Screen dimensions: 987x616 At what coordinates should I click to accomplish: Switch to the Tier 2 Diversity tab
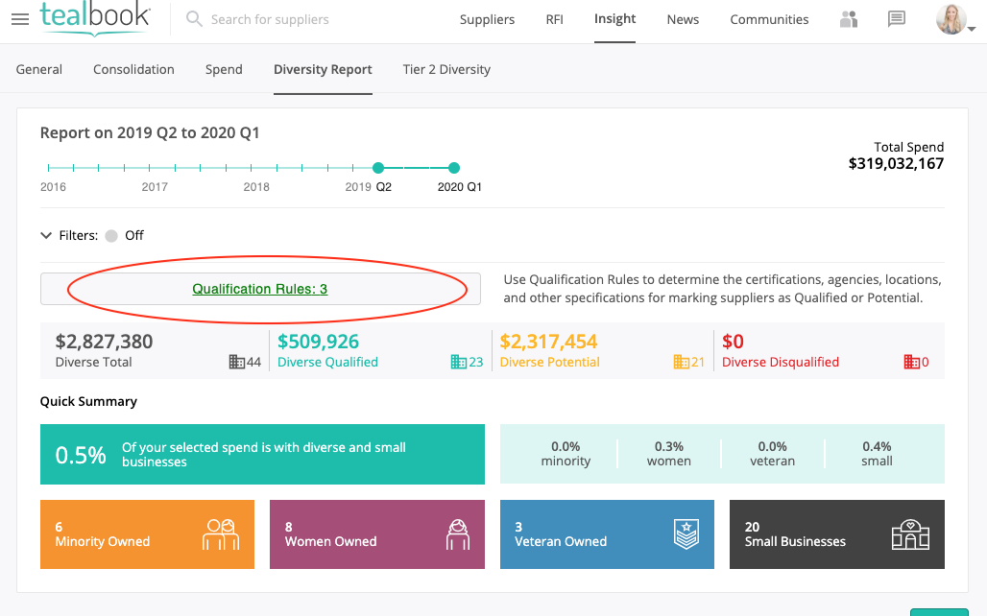pos(446,69)
